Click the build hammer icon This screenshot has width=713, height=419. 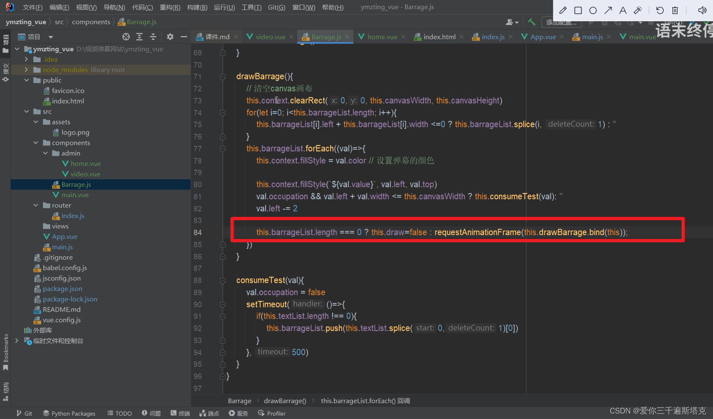click(531, 22)
